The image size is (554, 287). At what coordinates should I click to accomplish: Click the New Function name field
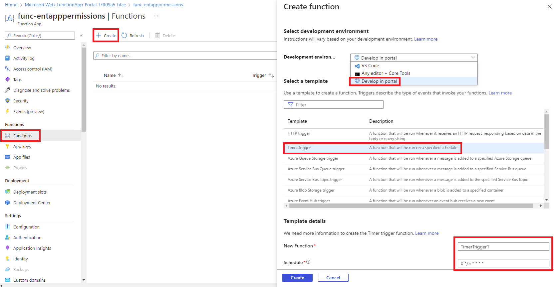[x=503, y=247]
